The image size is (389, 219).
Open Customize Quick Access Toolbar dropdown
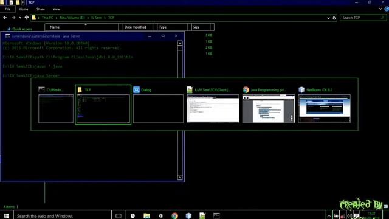click(23, 2)
